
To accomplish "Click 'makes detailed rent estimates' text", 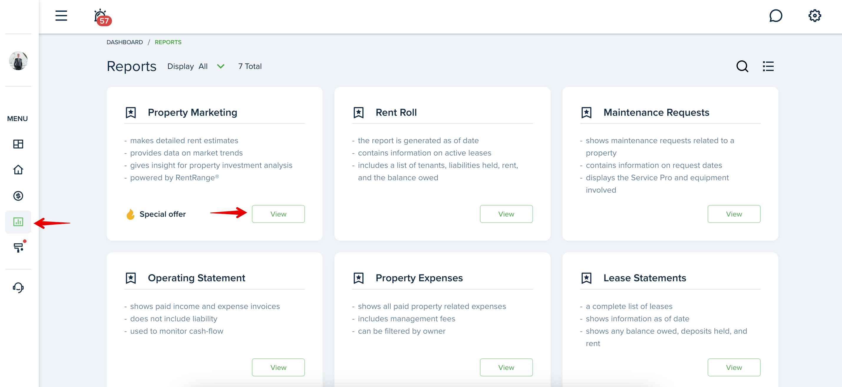I will [x=184, y=140].
